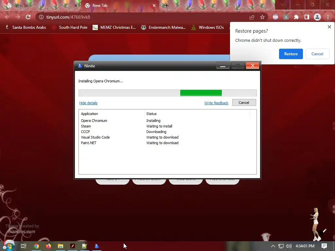Click the clock showing 4:34:01 PM

305,246
